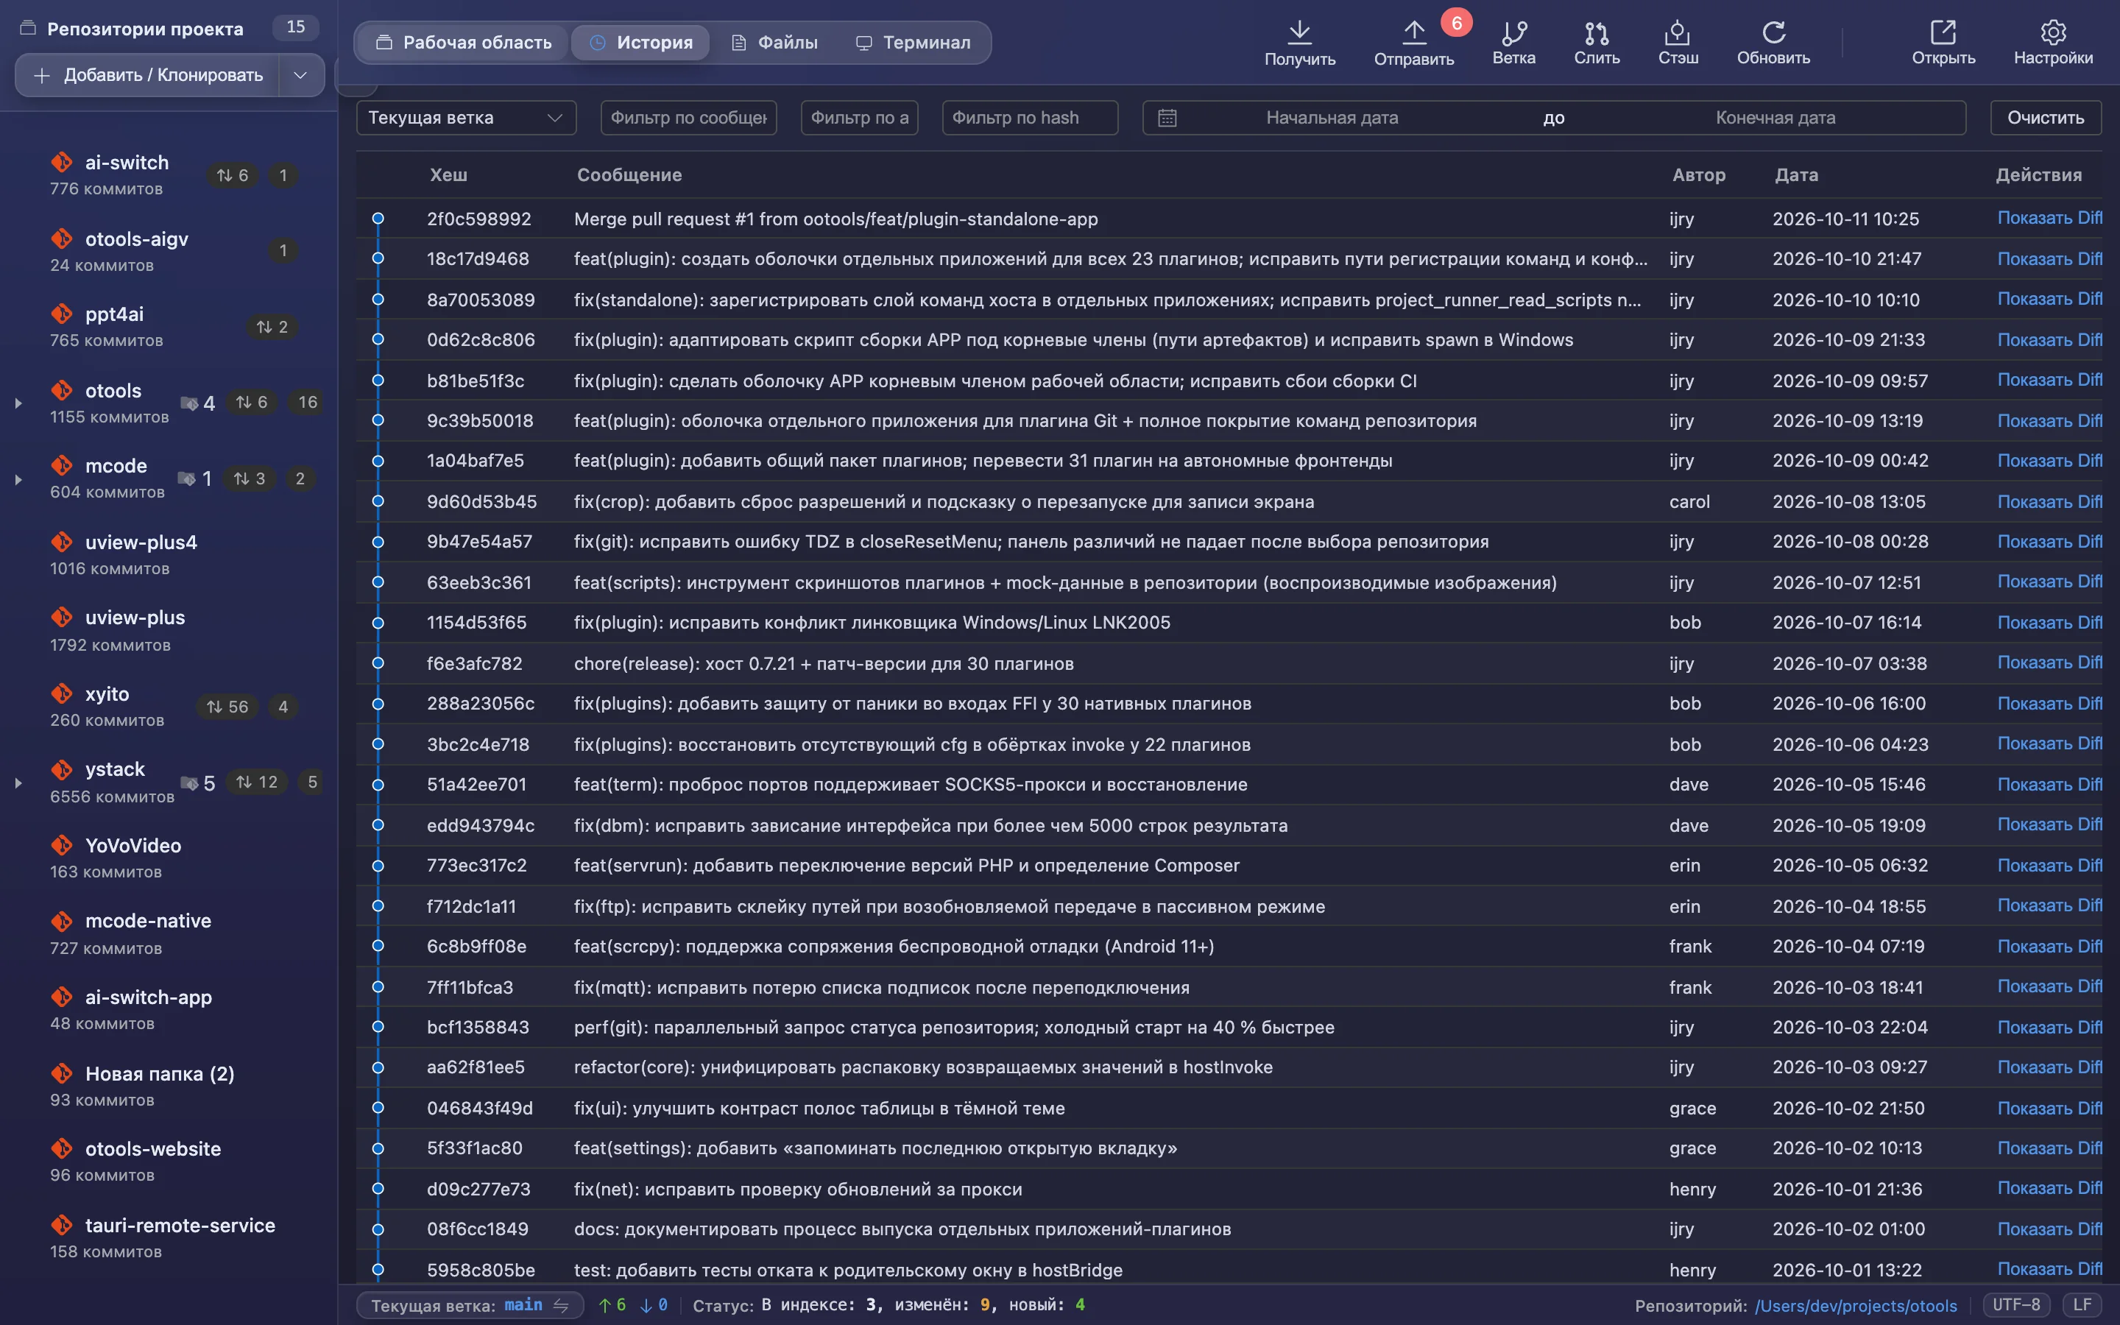Click the calendar icon in date filter
2120x1325 pixels.
1167,118
